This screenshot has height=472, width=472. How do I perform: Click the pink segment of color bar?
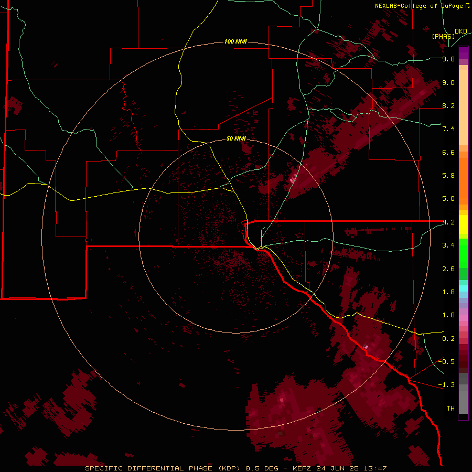[463, 318]
